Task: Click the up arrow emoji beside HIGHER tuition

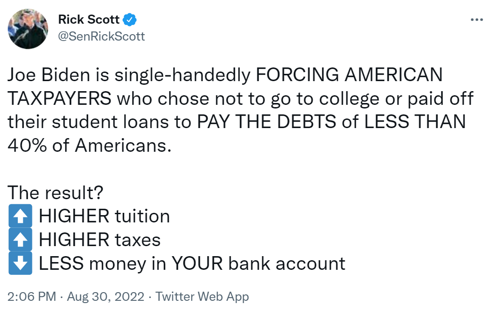Action: (21, 216)
